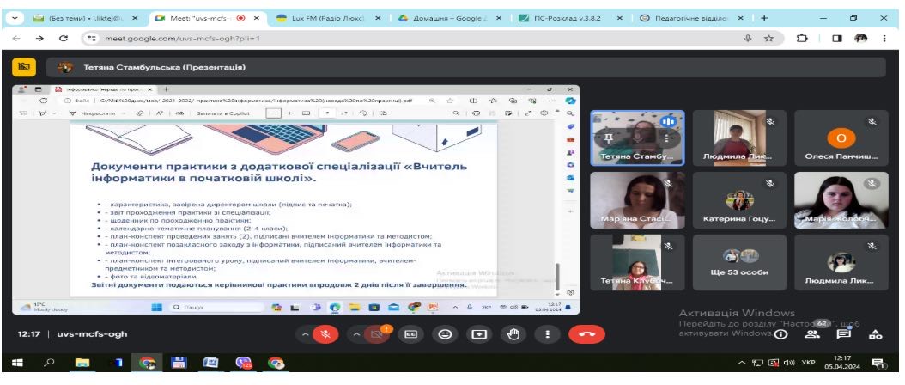Turn on the camera in Meet

point(375,334)
